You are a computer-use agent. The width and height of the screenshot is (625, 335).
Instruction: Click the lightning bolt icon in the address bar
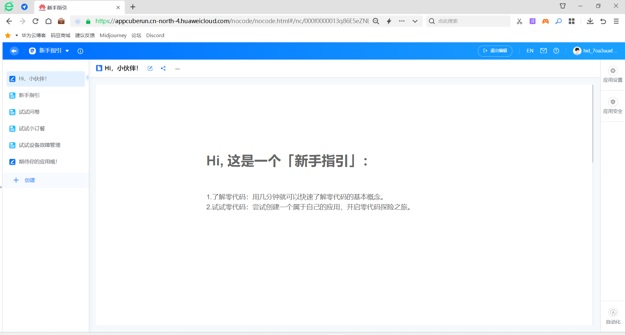click(389, 21)
